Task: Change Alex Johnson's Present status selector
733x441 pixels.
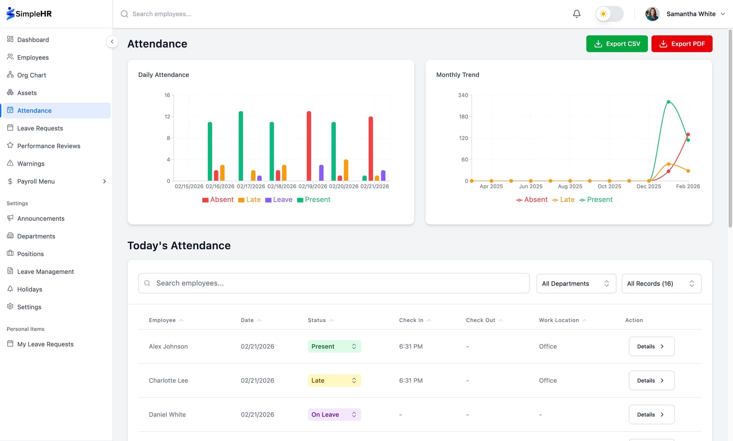Action: (x=334, y=346)
